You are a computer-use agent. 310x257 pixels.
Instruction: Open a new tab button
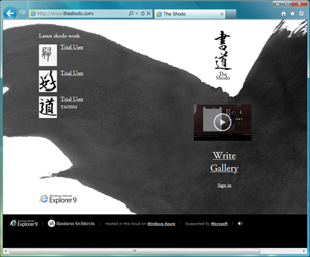pyautogui.click(x=231, y=14)
